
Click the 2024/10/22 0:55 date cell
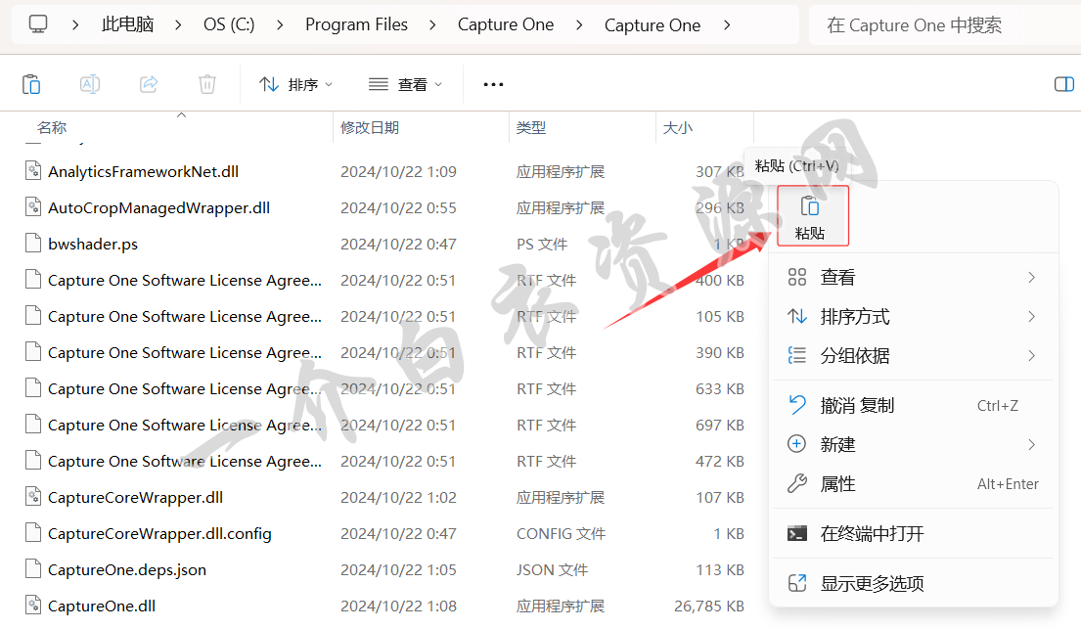pos(398,207)
